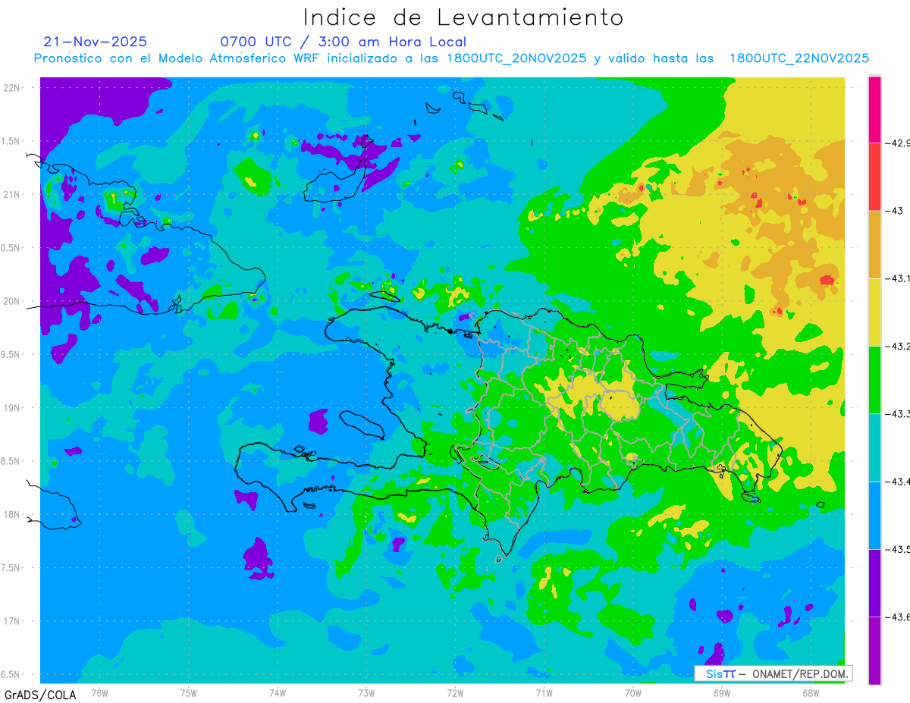Select latitude label "18N"
This screenshot has width=910, height=703.
[x=11, y=514]
